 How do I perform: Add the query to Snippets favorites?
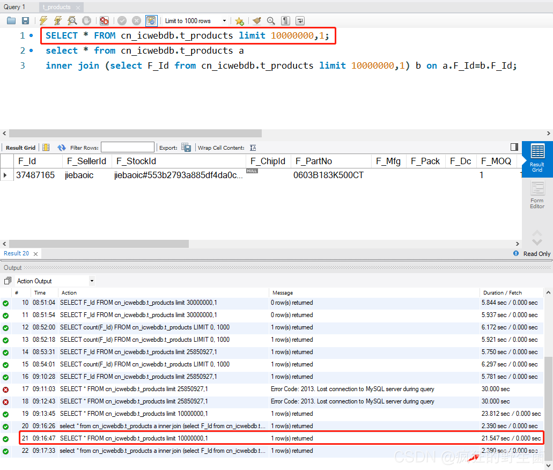point(238,20)
